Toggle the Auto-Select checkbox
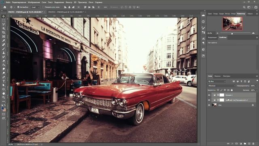 [18, 7]
